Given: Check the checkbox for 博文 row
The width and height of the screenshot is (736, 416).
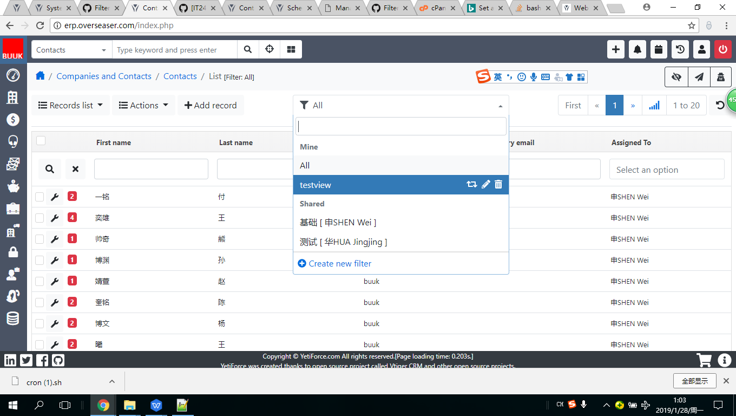Looking at the screenshot, I should (x=40, y=323).
